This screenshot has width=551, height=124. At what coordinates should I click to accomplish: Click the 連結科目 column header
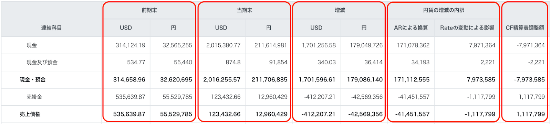(52, 28)
